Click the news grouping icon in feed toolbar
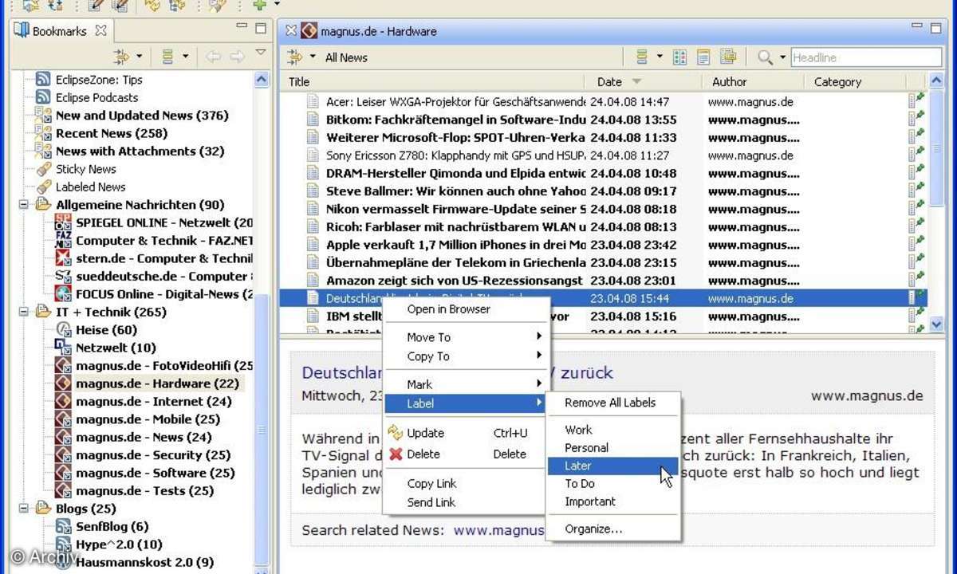 [x=642, y=57]
